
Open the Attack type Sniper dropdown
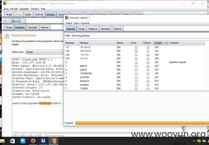[x=44, y=52]
